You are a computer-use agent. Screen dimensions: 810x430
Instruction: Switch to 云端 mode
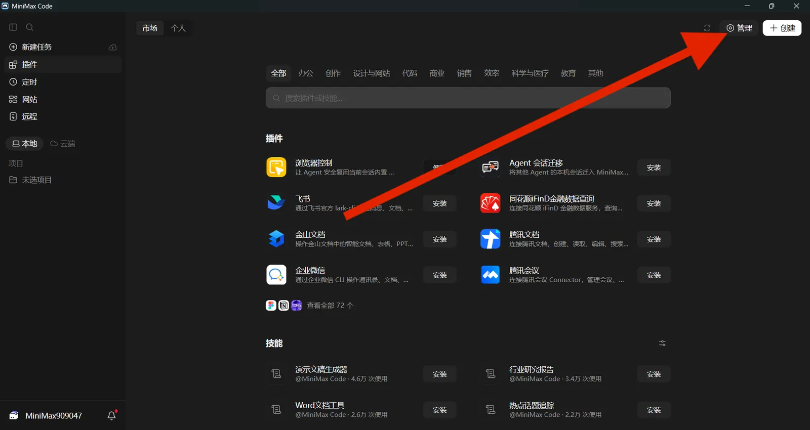[x=63, y=144]
